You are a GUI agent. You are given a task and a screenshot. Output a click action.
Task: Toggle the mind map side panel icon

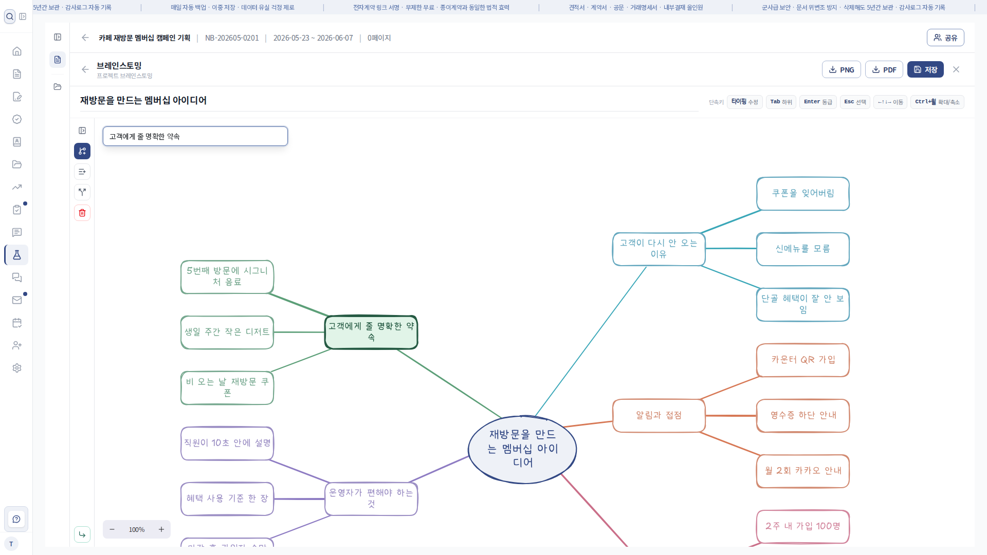coord(82,131)
